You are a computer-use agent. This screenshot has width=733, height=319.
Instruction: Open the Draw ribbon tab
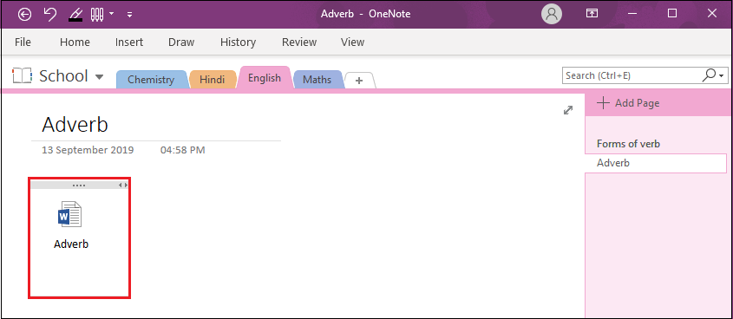click(181, 42)
